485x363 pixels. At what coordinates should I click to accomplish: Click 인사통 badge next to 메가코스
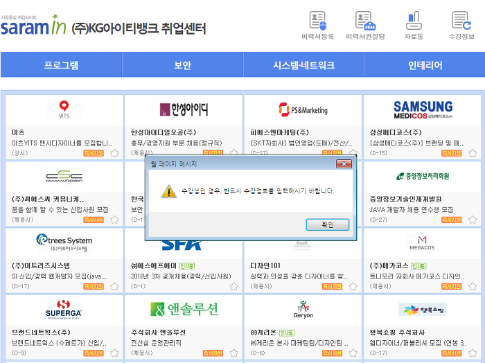[418, 266]
